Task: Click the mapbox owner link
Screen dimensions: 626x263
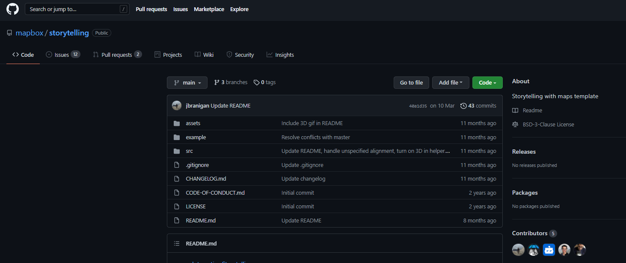Action: (x=30, y=33)
